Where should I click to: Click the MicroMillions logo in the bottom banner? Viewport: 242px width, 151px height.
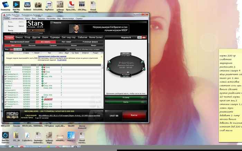[x=12, y=115]
